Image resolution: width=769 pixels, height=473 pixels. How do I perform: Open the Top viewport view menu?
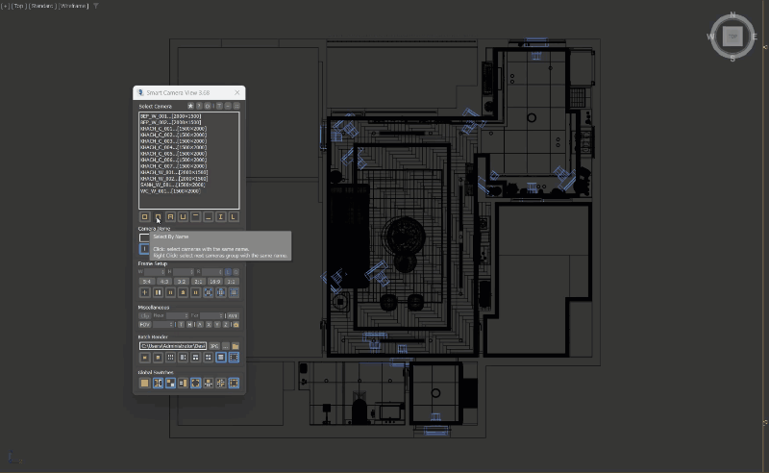[x=18, y=6]
